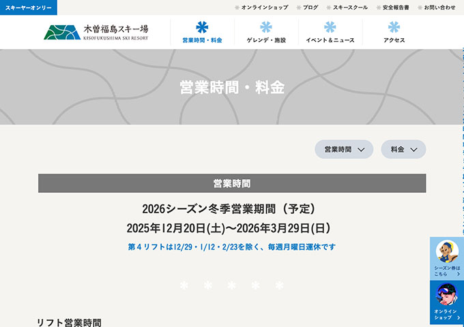
Task: Jump to section with 料金 dropdown button
Action: [403, 149]
